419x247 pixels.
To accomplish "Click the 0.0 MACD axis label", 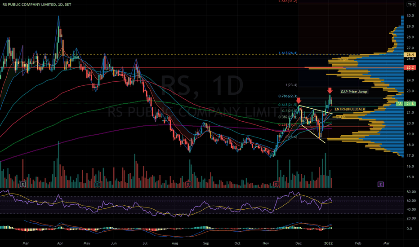I will tap(409, 229).
